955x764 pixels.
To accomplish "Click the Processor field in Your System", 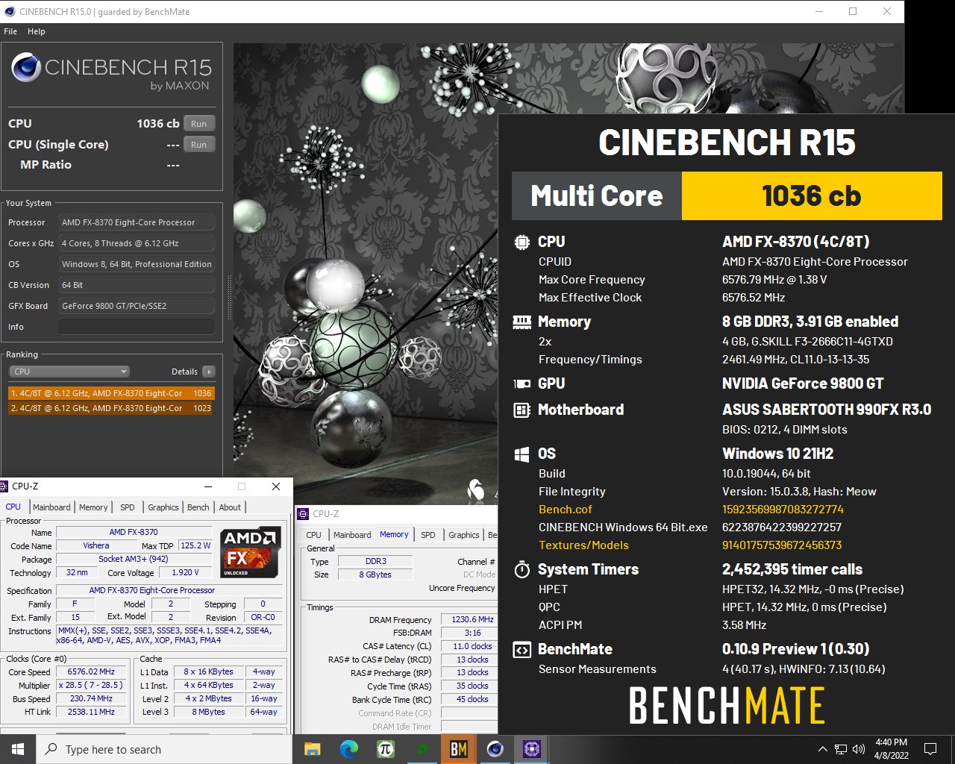I will coord(137,222).
